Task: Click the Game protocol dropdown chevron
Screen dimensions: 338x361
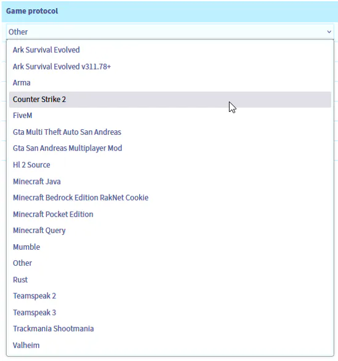Action: tap(329, 32)
